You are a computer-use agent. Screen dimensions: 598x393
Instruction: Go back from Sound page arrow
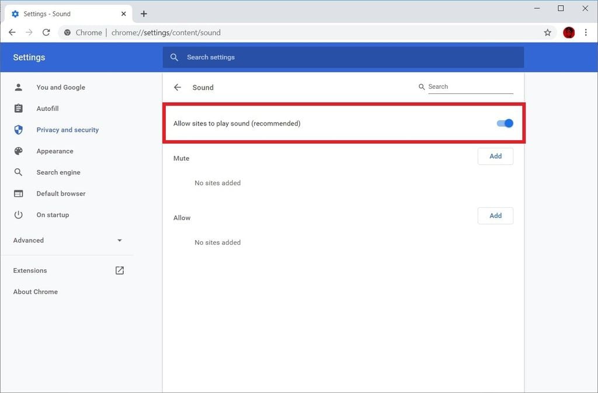tap(178, 87)
